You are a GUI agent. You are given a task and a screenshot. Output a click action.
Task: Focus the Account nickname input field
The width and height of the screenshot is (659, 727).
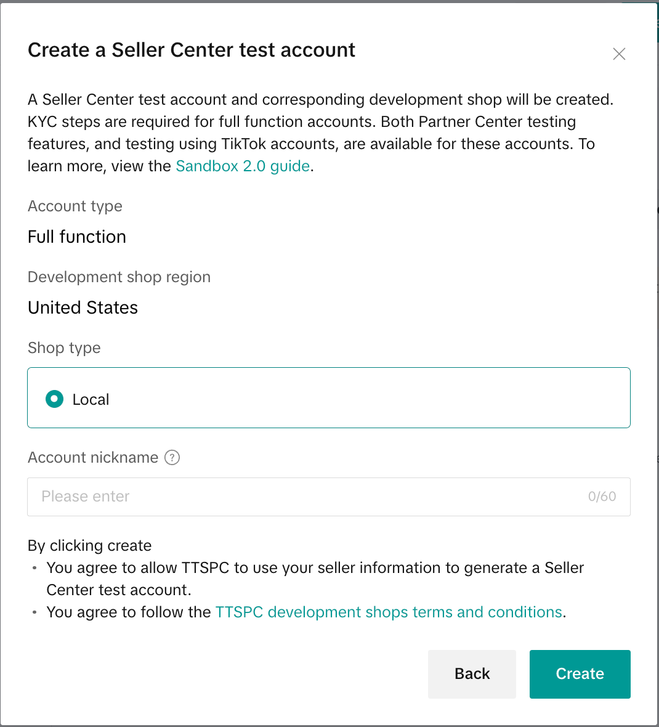328,497
